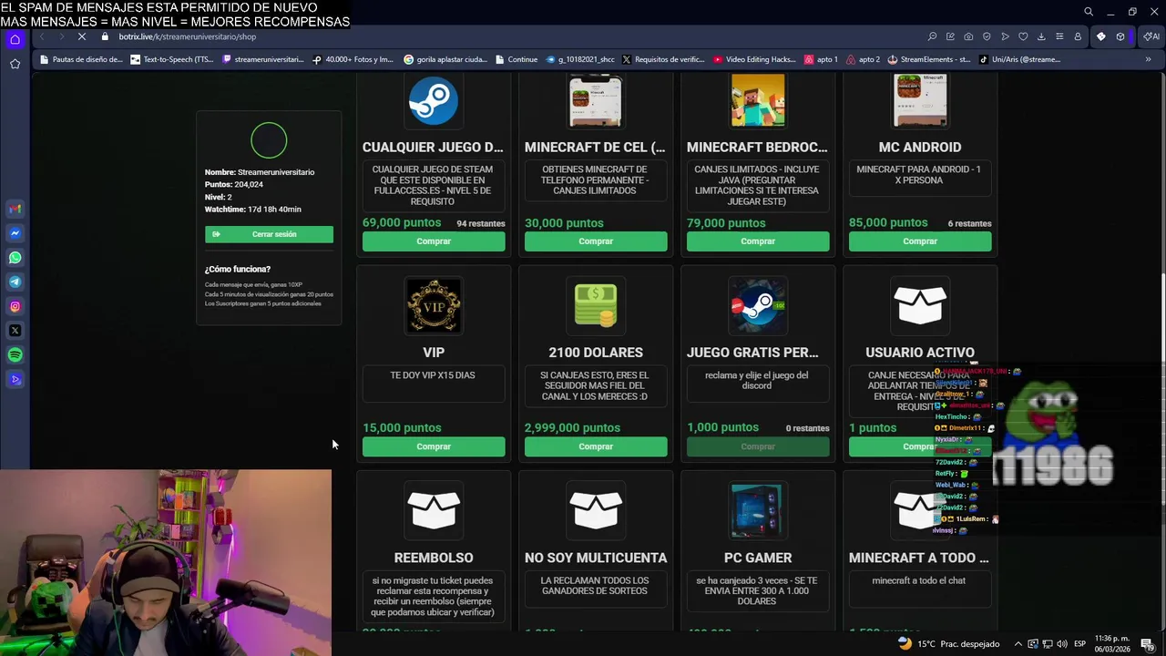This screenshot has height=656, width=1166.
Task: Buy VIP with Comprar button
Action: [434, 446]
